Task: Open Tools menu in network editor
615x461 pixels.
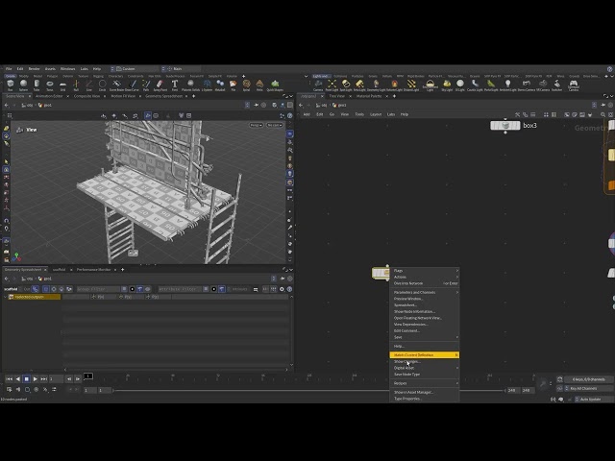Action: tap(359, 114)
